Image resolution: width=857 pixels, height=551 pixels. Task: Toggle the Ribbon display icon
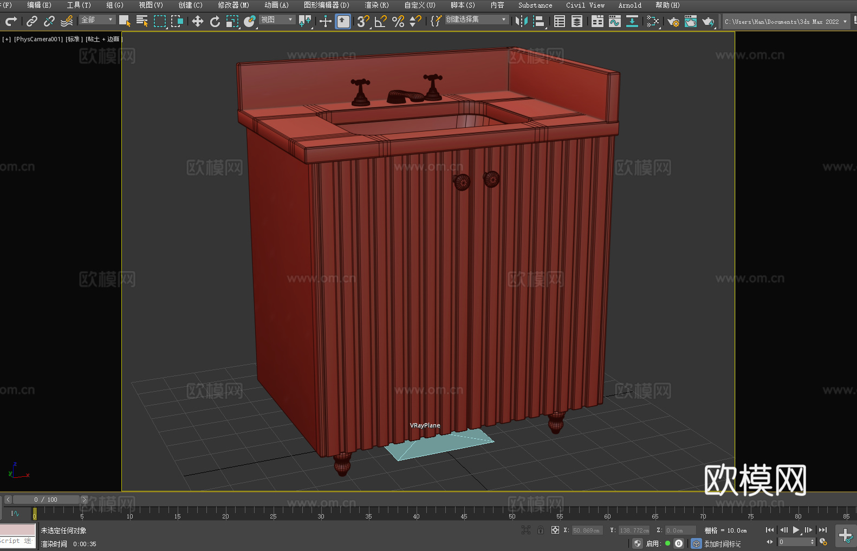(598, 21)
